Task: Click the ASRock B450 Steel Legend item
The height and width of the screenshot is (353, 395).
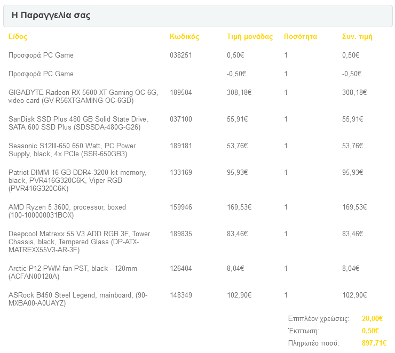Action: click(x=78, y=299)
